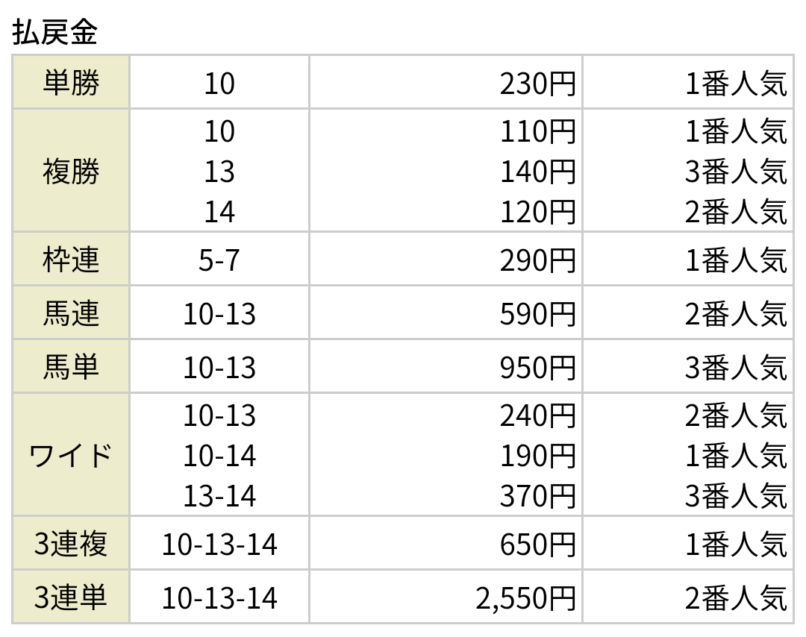The image size is (806, 637).
Task: Select the 650円 payout value
Action: click(x=537, y=544)
